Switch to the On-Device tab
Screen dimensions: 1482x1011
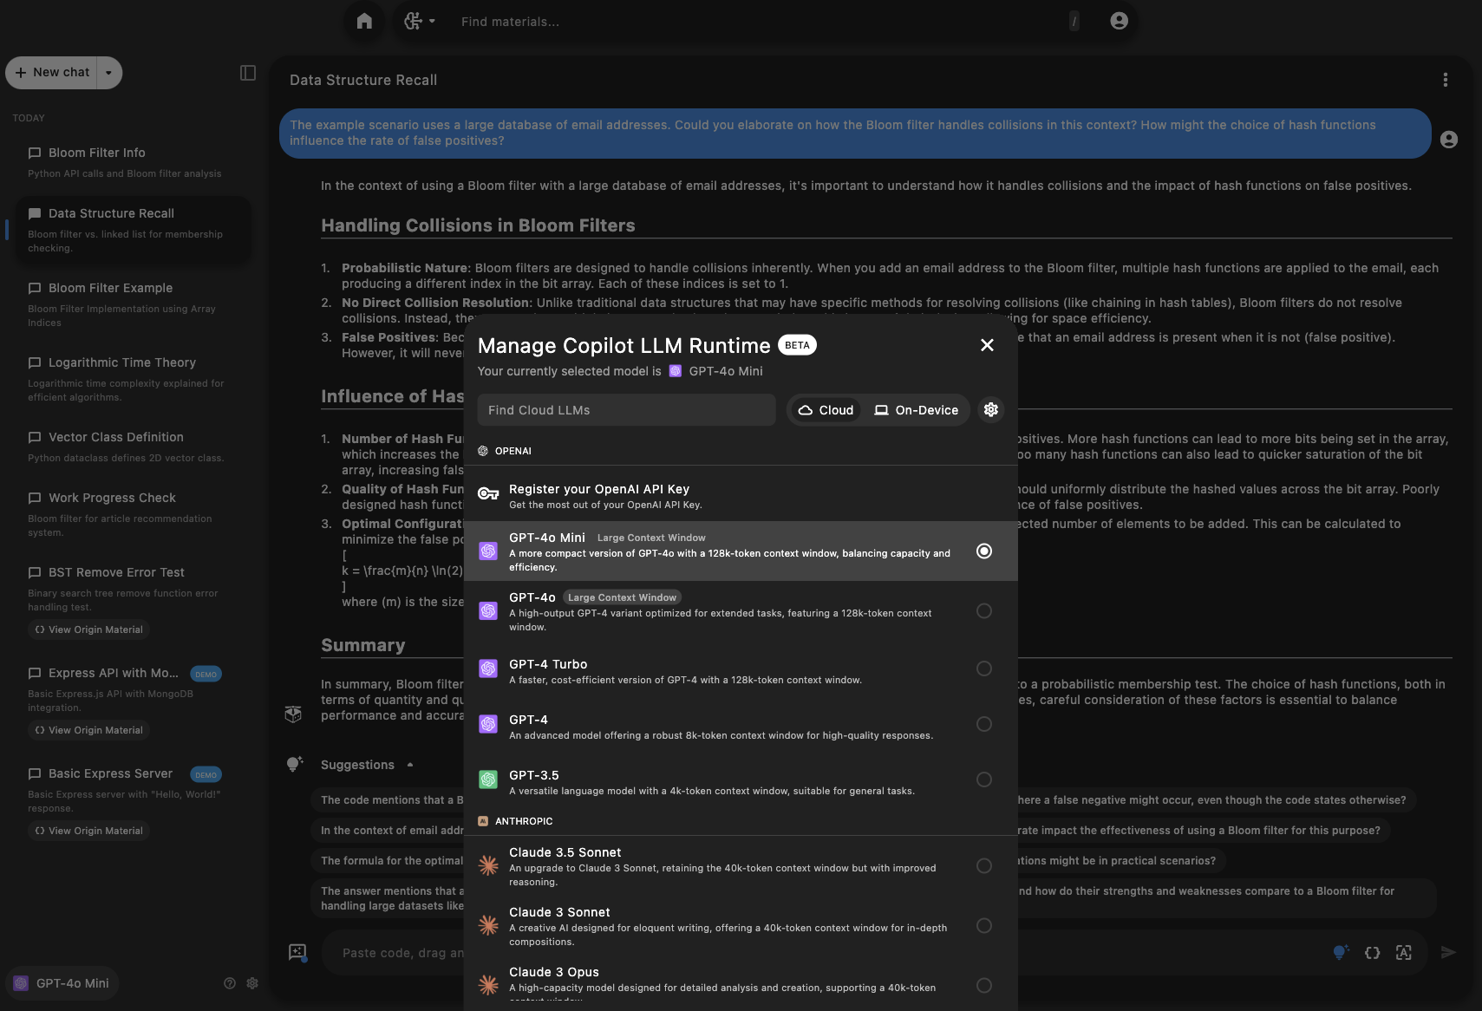[x=916, y=410]
